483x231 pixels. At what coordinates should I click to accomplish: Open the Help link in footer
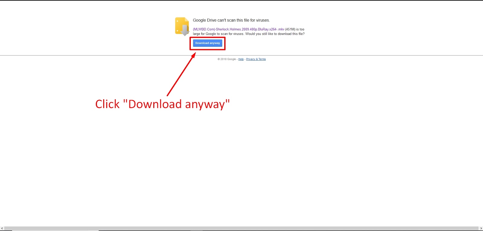pyautogui.click(x=241, y=59)
